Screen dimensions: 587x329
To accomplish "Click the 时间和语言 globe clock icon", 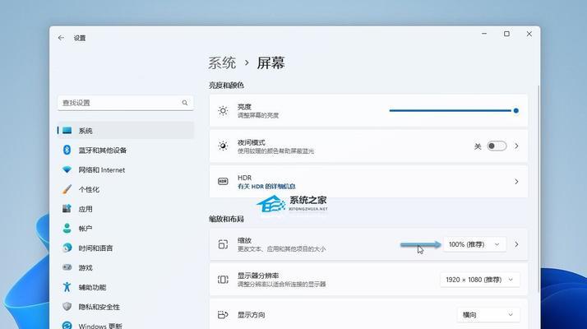I will pyautogui.click(x=67, y=248).
